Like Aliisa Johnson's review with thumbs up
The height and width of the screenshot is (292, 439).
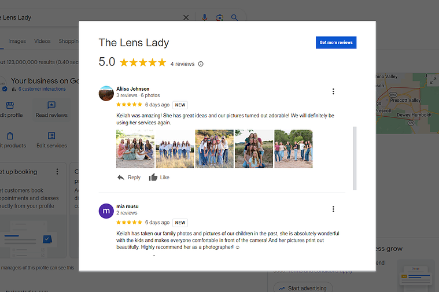(153, 177)
